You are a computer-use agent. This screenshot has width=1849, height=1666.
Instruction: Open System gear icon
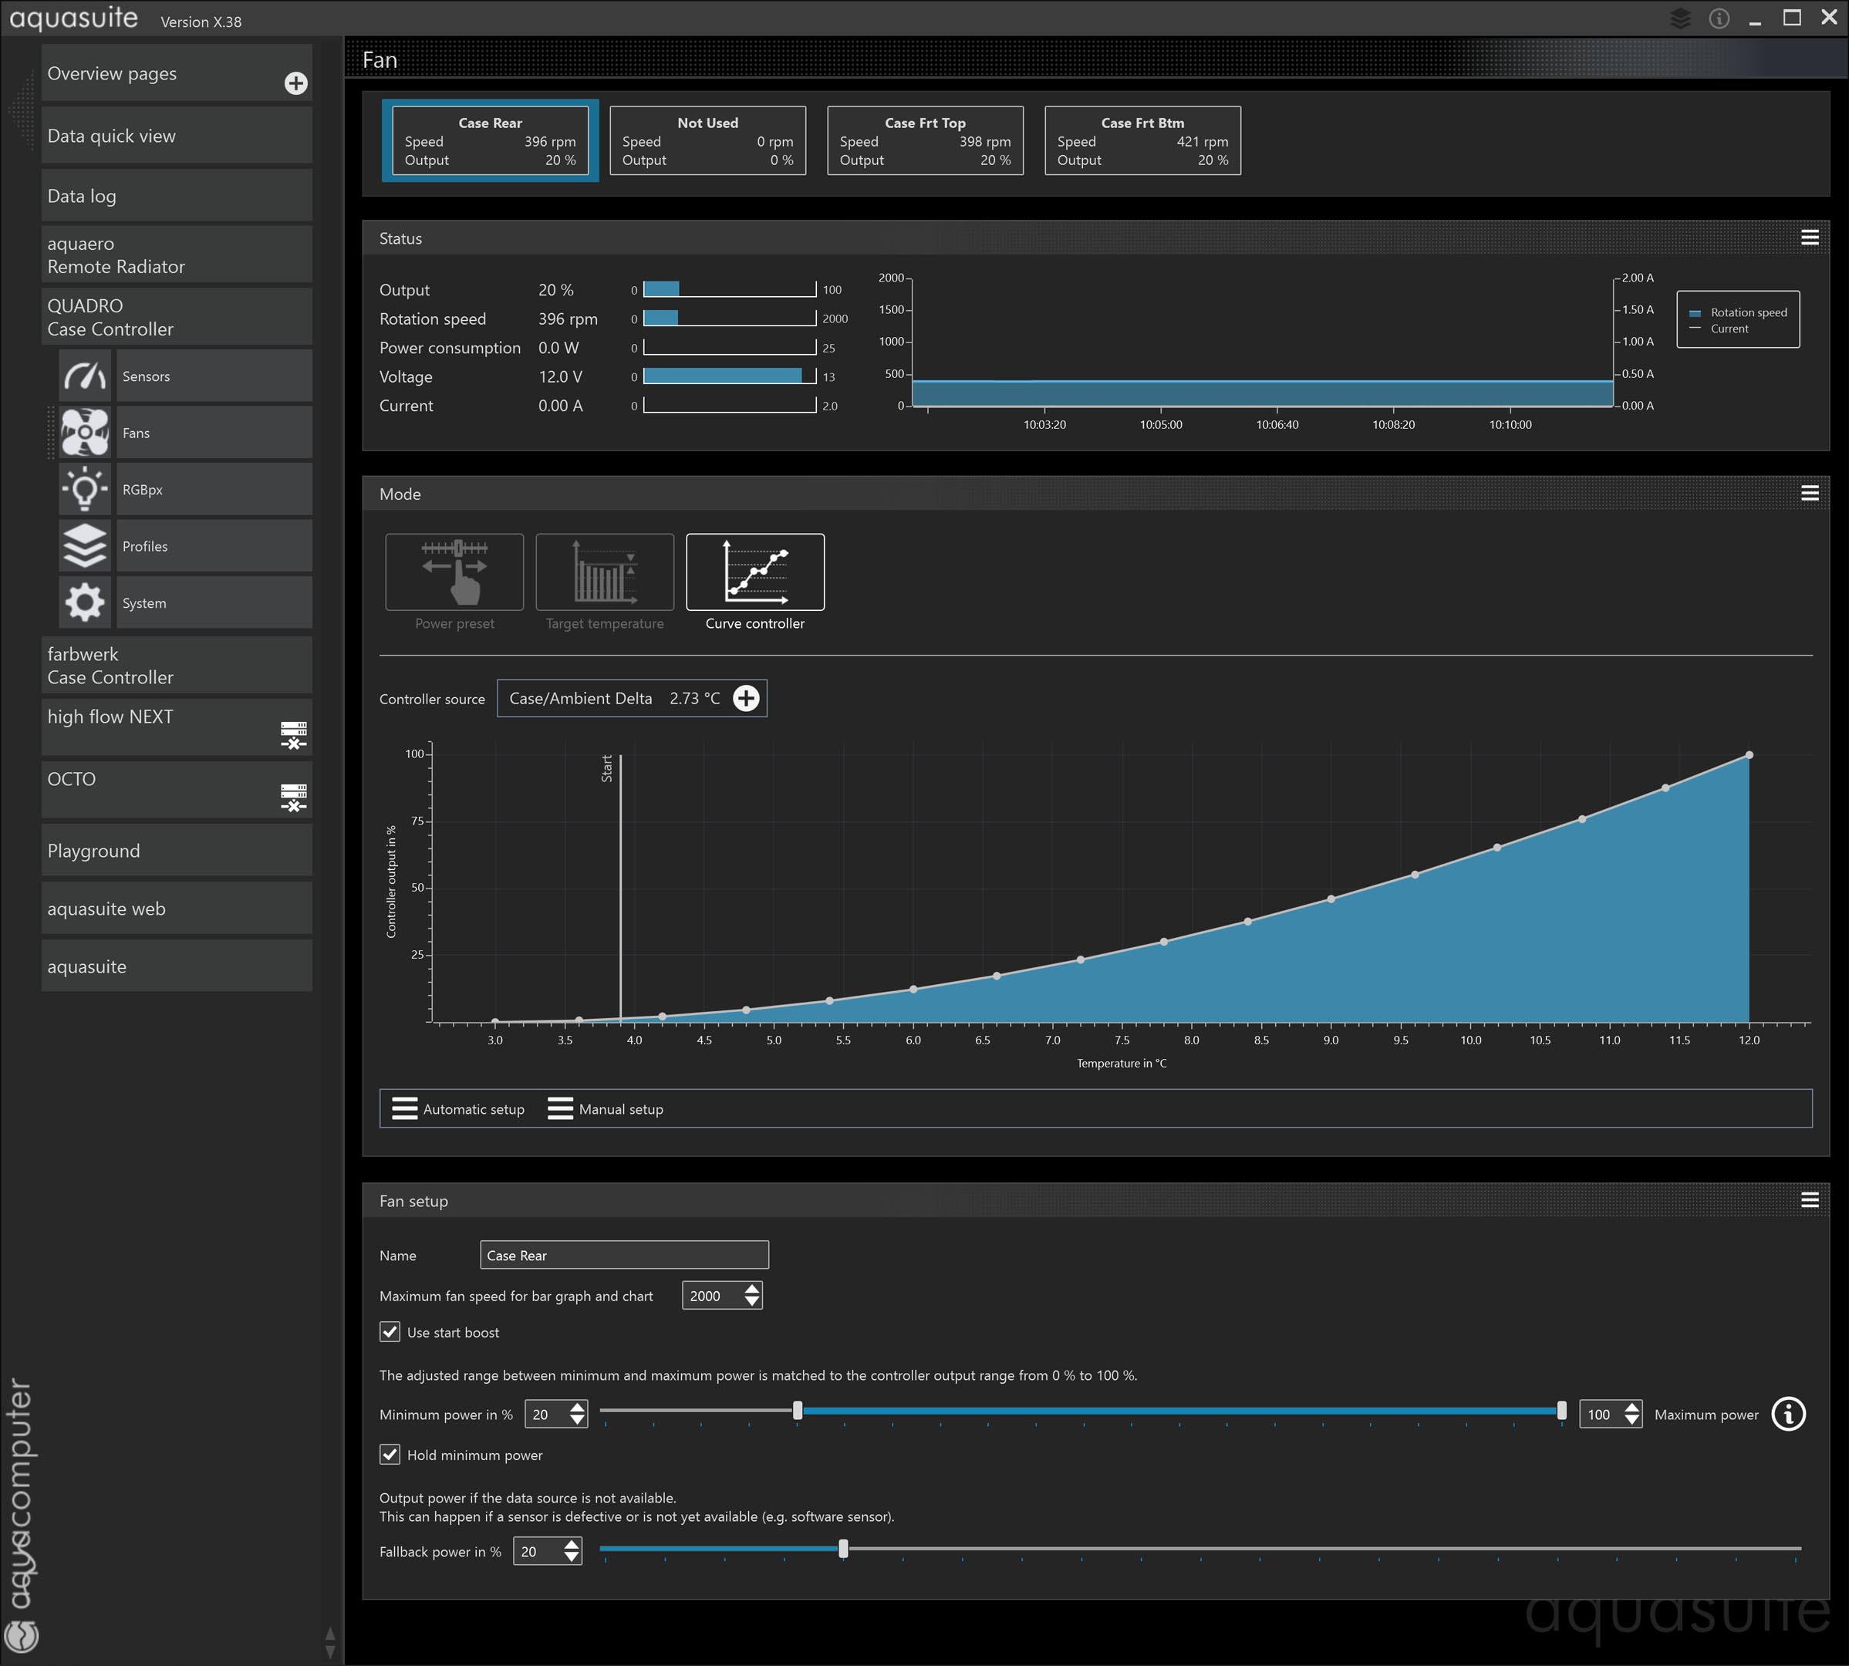tap(84, 603)
